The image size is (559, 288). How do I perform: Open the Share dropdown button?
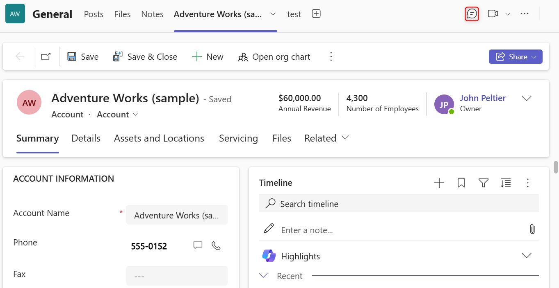click(516, 57)
